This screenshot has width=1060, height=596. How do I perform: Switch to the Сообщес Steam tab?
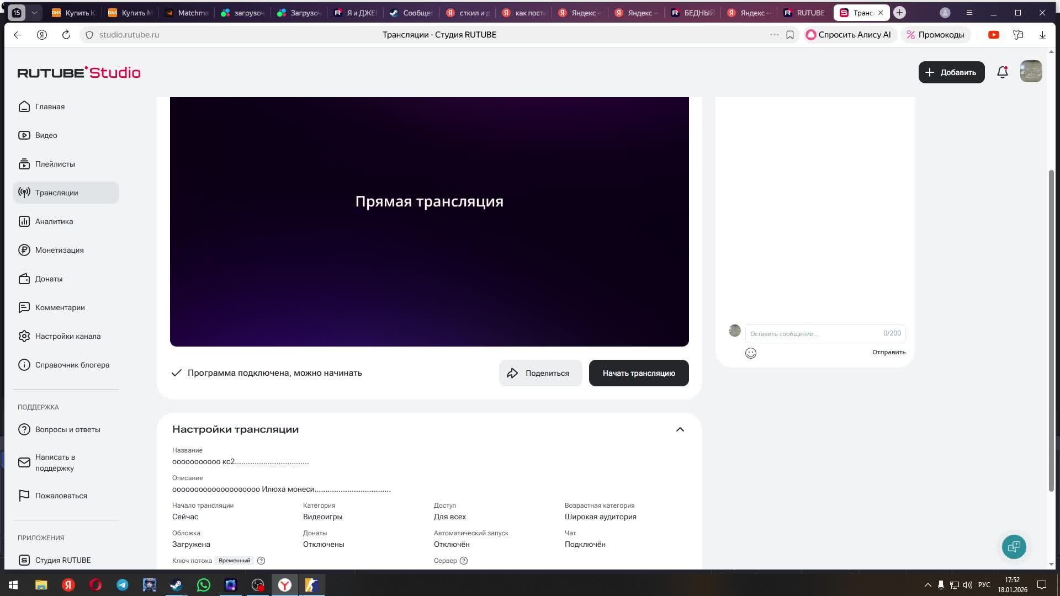pyautogui.click(x=411, y=12)
